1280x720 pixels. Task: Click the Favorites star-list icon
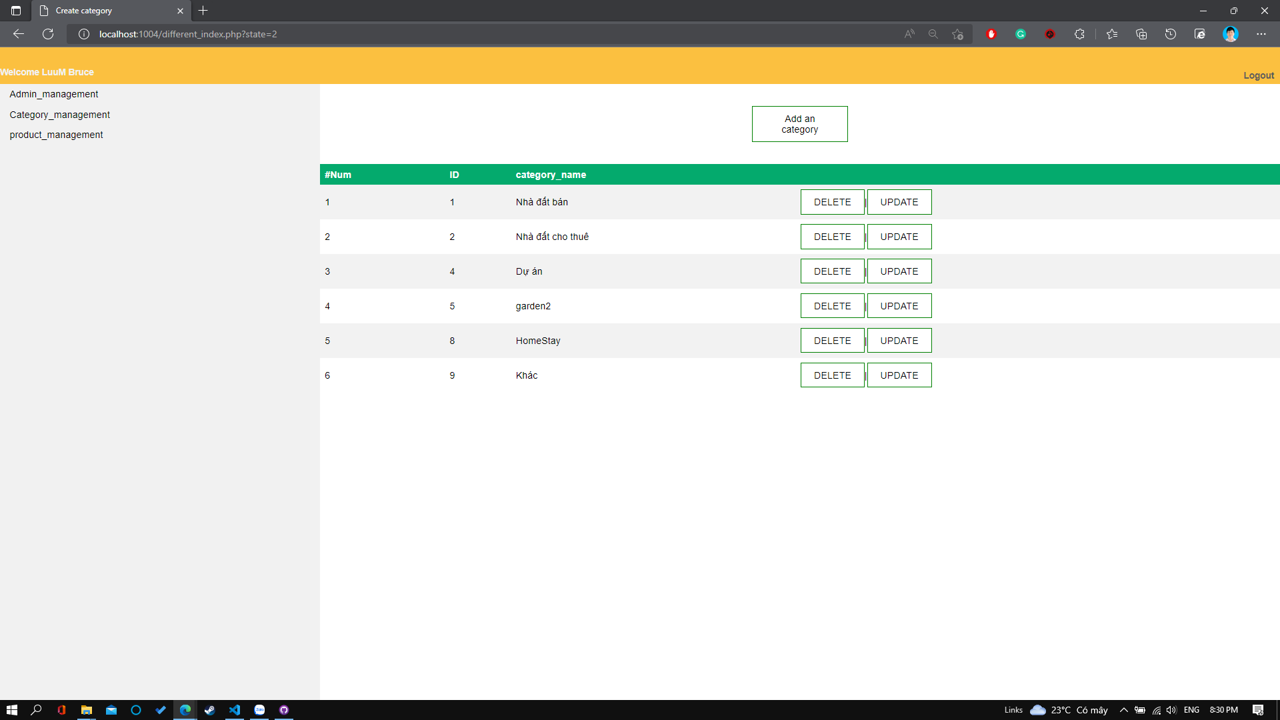pos(1112,34)
